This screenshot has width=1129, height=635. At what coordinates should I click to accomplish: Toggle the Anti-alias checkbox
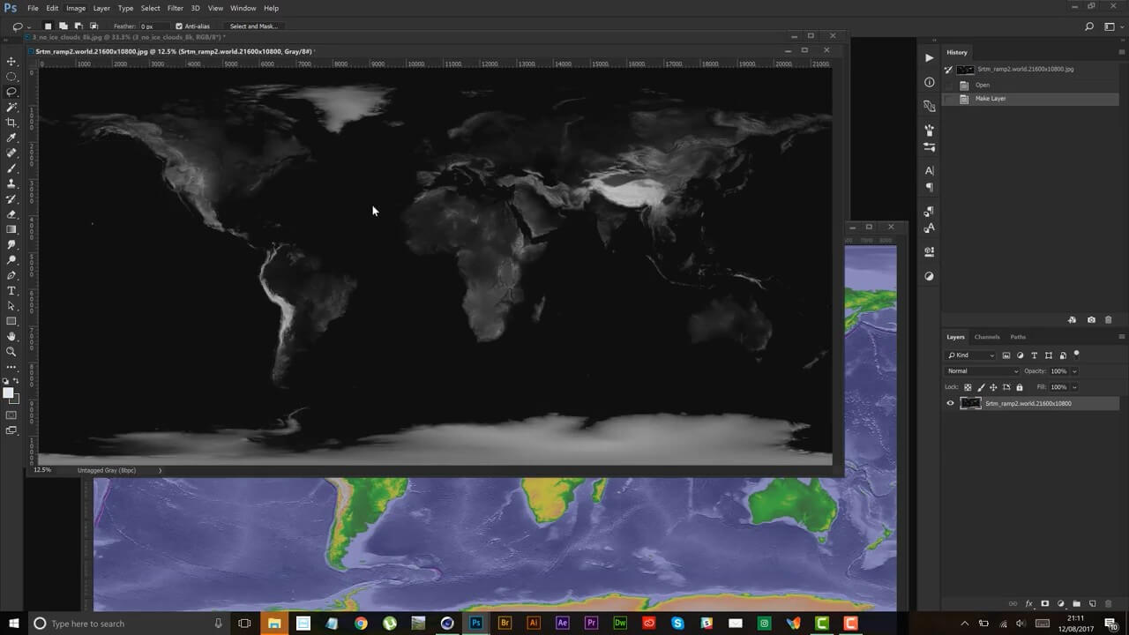pos(179,26)
